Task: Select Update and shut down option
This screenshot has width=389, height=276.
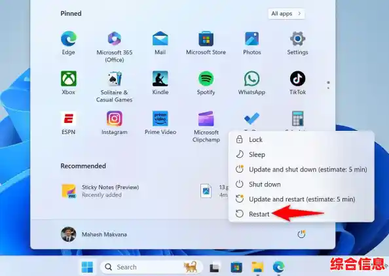Action: click(x=301, y=169)
